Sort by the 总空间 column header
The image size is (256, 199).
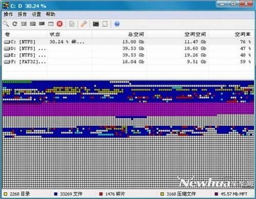coord(119,34)
